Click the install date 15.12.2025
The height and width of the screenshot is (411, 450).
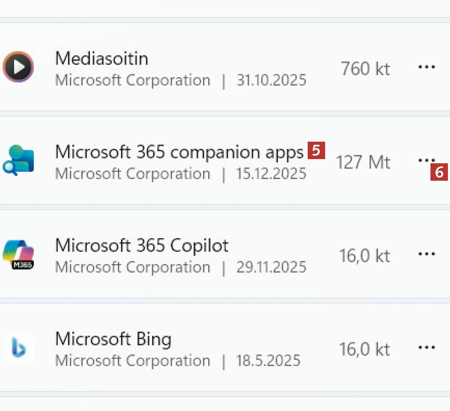coord(271,174)
